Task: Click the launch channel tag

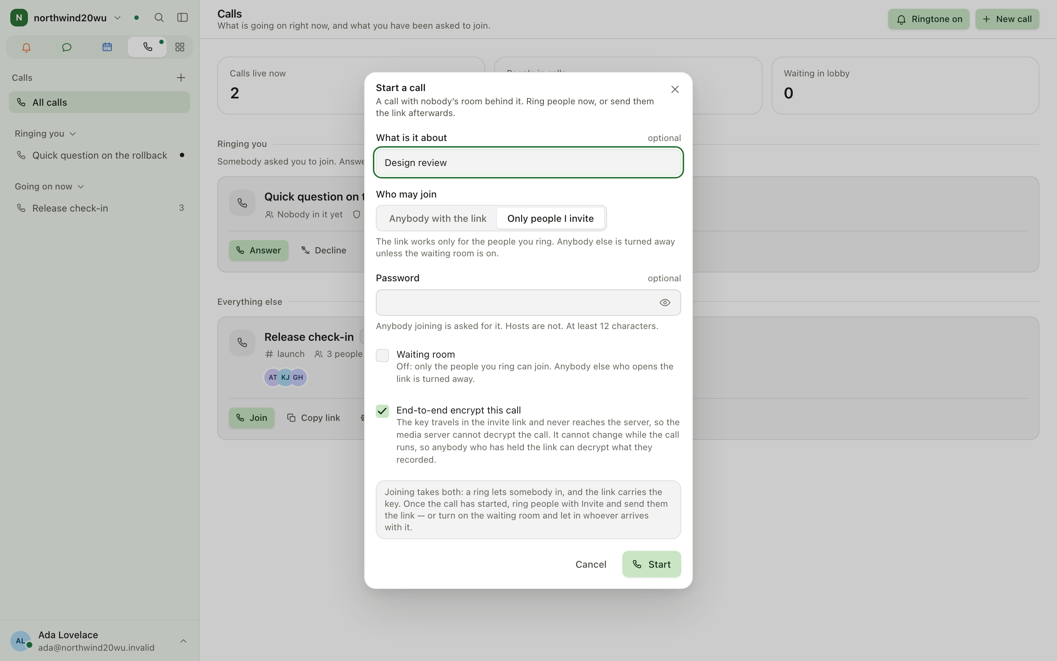Action: (x=285, y=354)
